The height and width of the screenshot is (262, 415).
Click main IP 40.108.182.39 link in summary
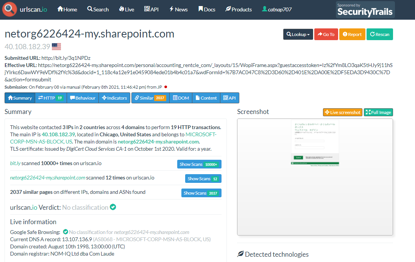(58, 134)
